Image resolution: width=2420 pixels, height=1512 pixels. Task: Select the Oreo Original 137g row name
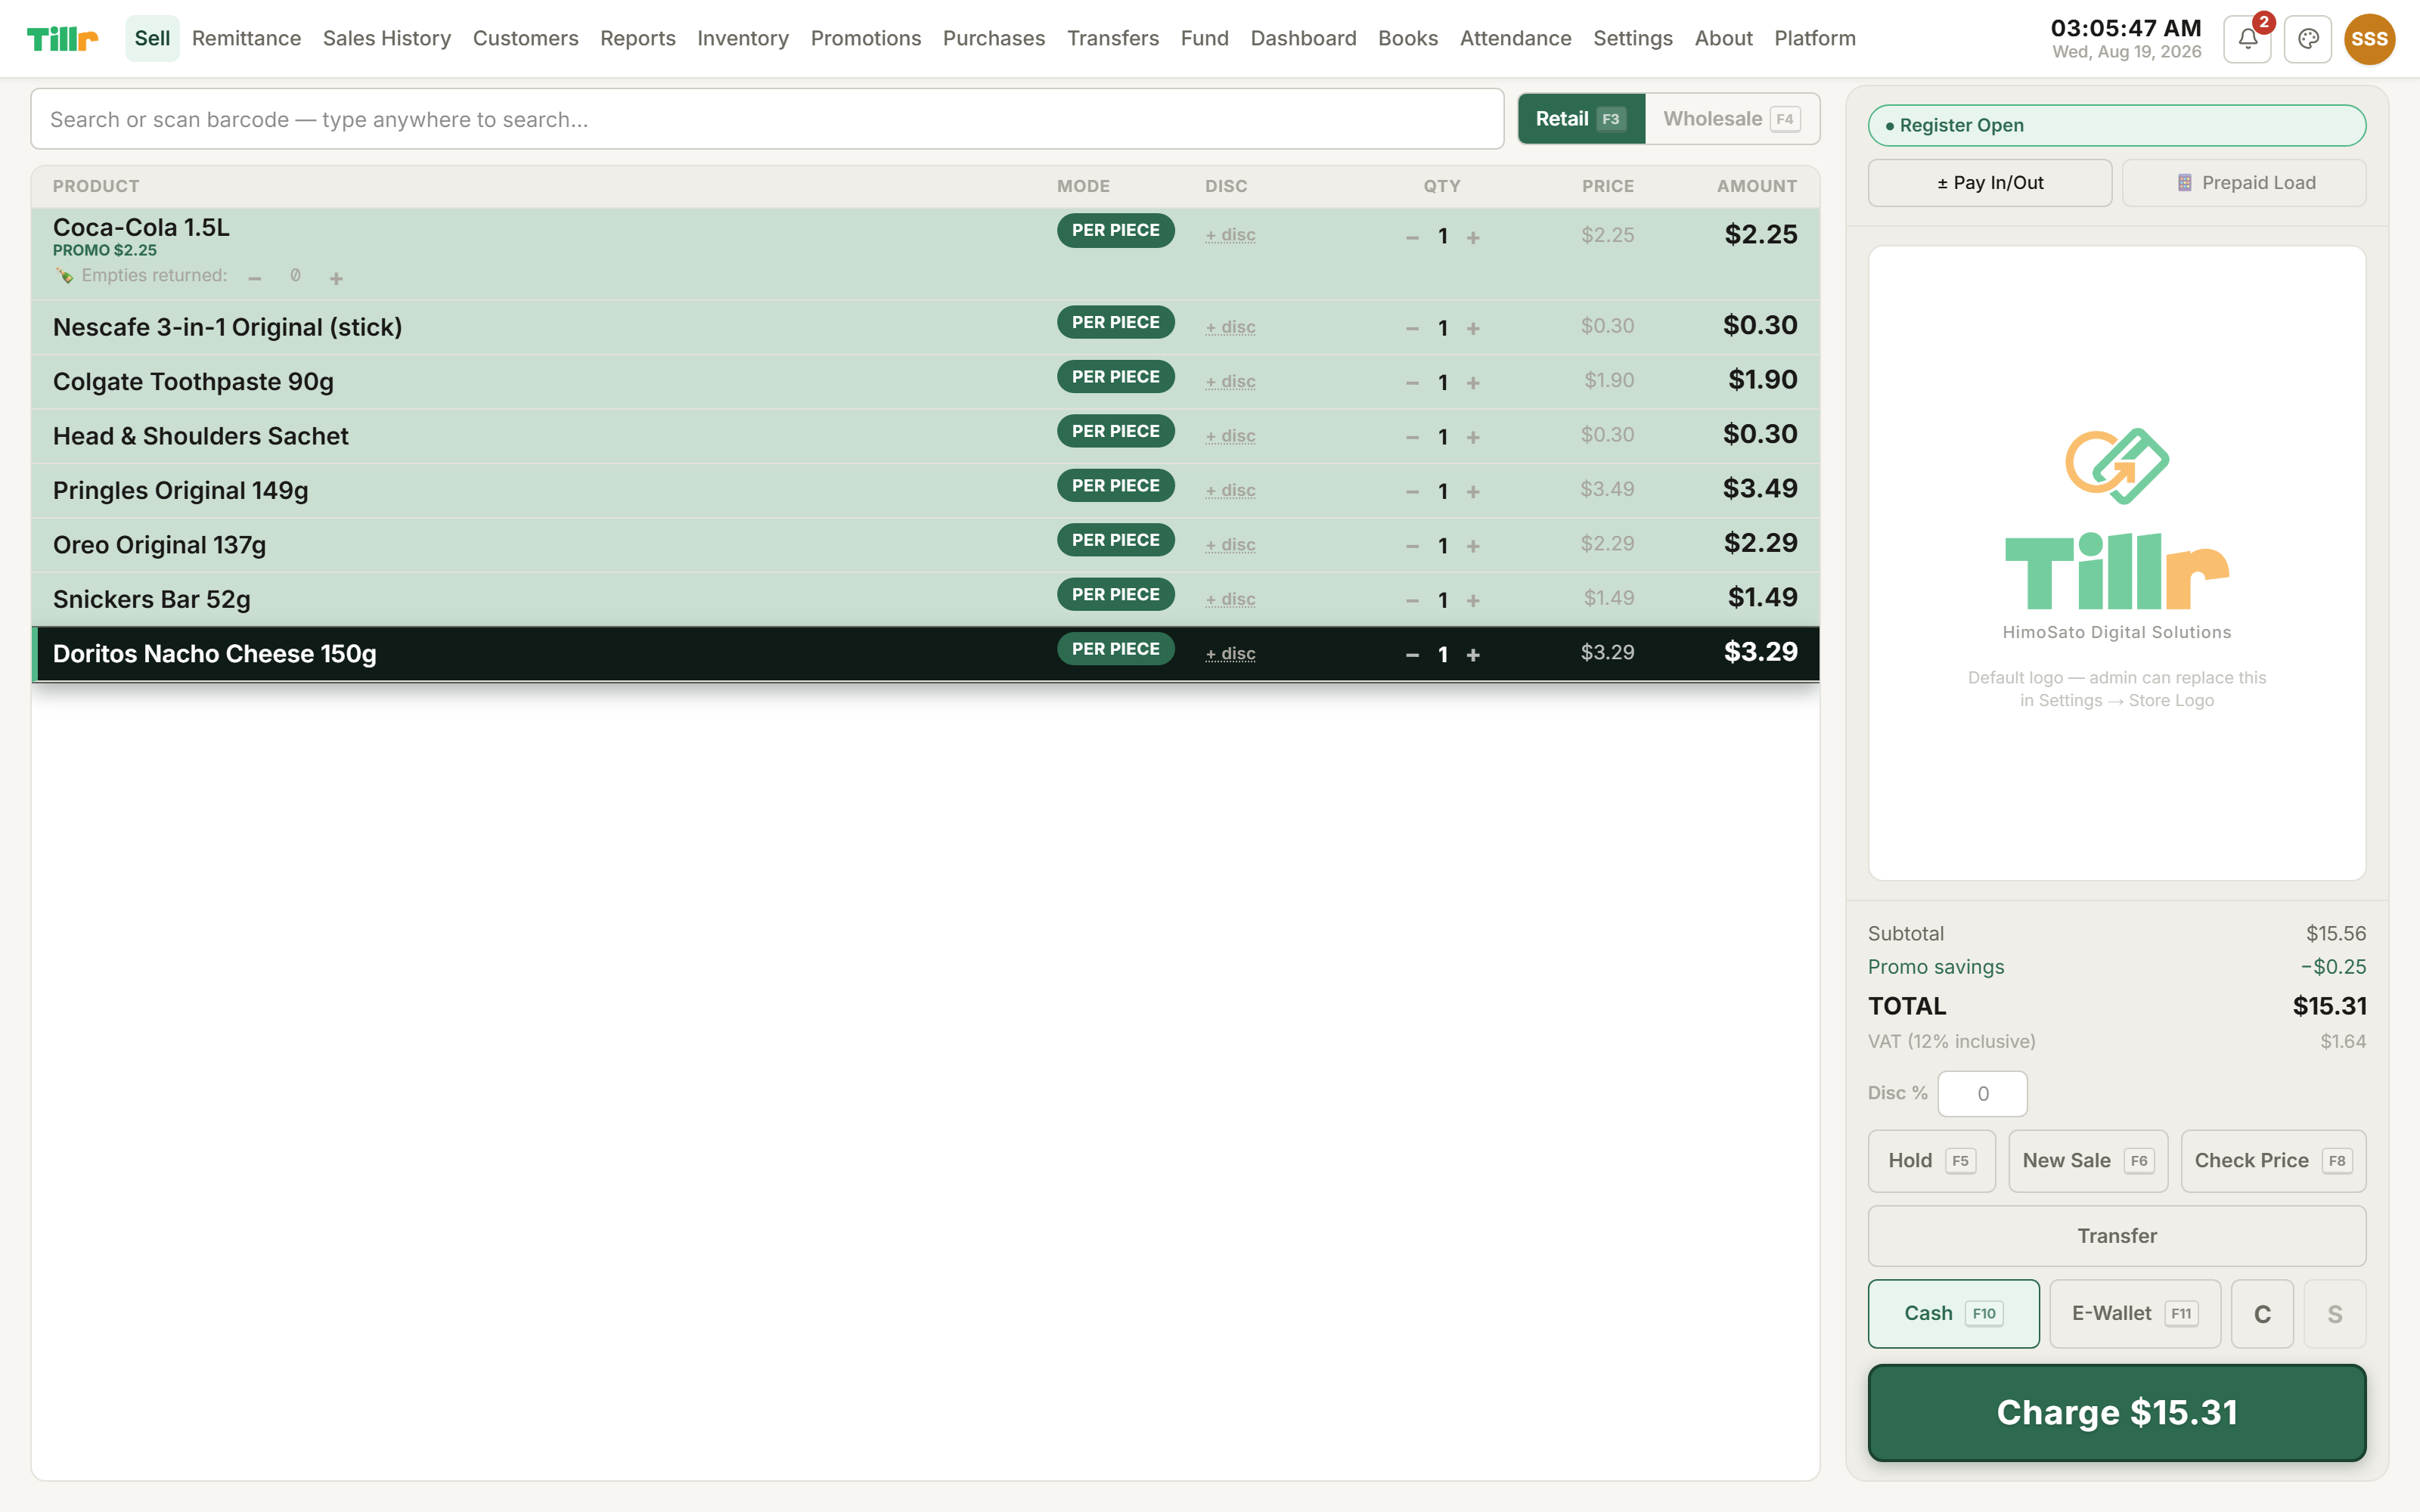pyautogui.click(x=159, y=545)
